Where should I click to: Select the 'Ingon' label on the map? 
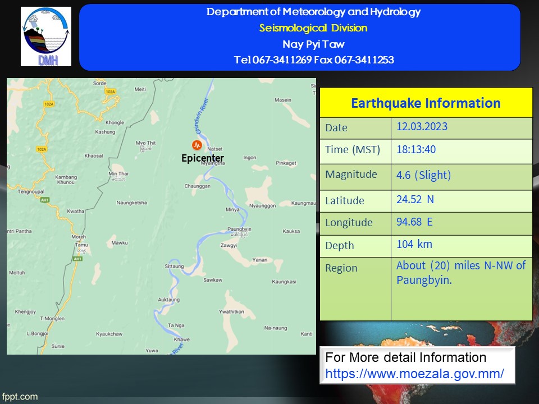coord(250,158)
